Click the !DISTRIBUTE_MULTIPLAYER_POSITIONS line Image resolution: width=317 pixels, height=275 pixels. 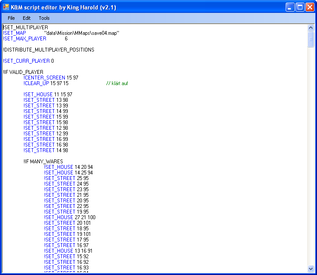(x=48, y=50)
